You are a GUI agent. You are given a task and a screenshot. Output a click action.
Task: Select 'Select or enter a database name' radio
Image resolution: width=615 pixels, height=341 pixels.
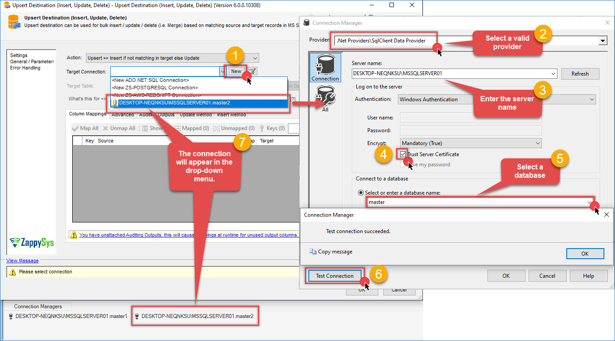(361, 192)
